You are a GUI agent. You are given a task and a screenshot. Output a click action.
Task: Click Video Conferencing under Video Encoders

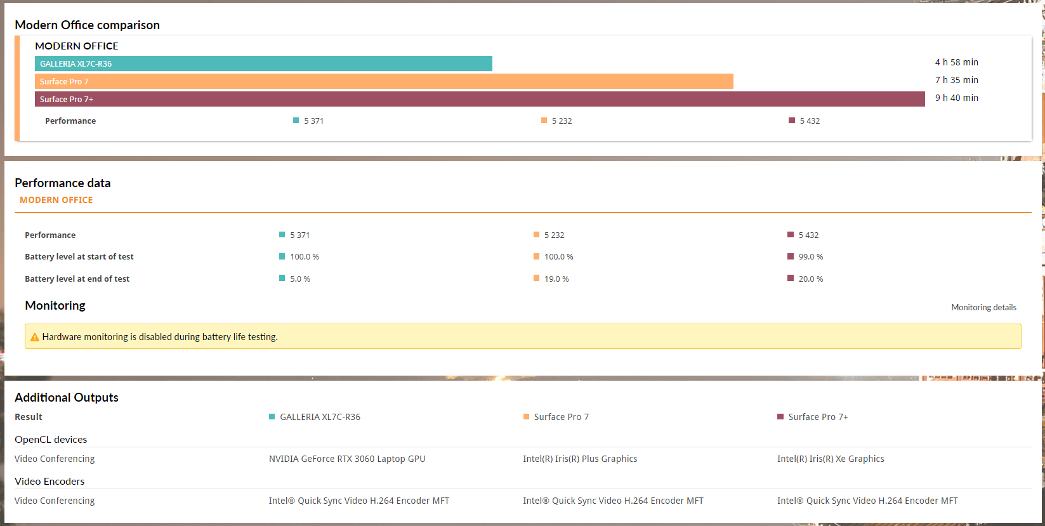(x=55, y=501)
